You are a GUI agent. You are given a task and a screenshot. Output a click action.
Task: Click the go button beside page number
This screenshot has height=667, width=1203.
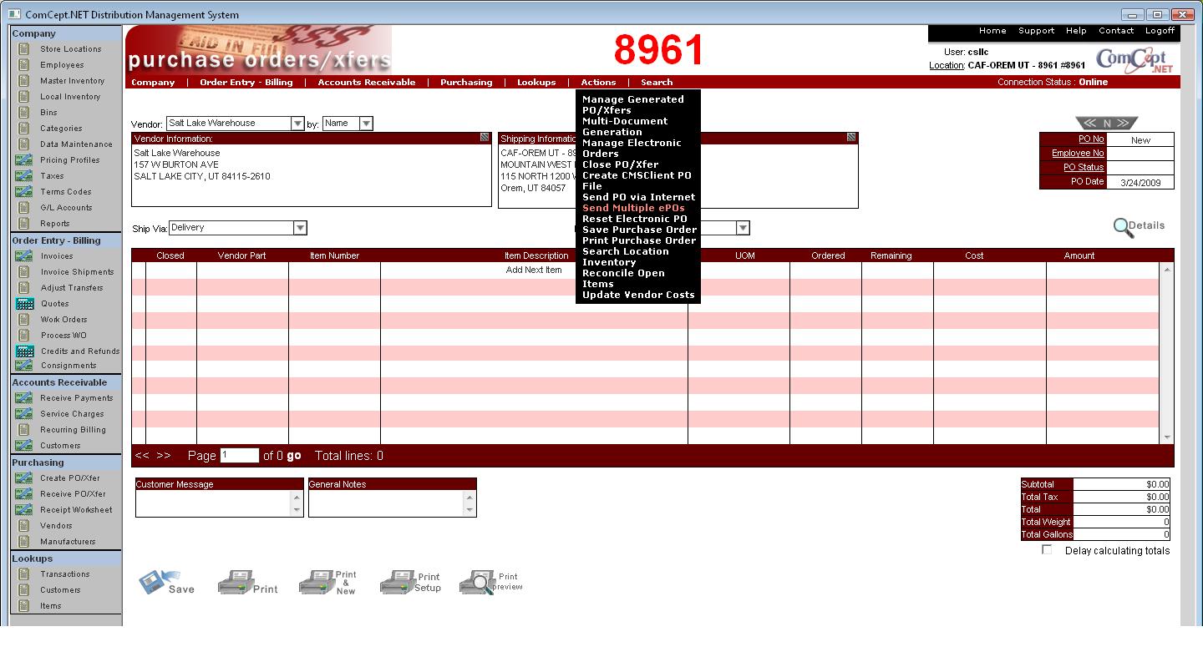pyautogui.click(x=294, y=456)
